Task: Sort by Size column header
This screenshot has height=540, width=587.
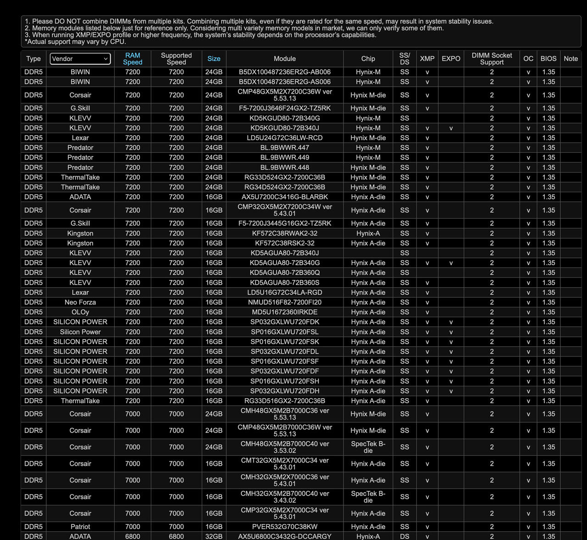Action: pyautogui.click(x=214, y=59)
